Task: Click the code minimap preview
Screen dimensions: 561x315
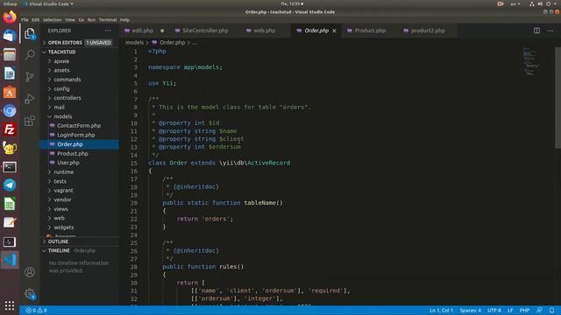Action: pyautogui.click(x=532, y=60)
